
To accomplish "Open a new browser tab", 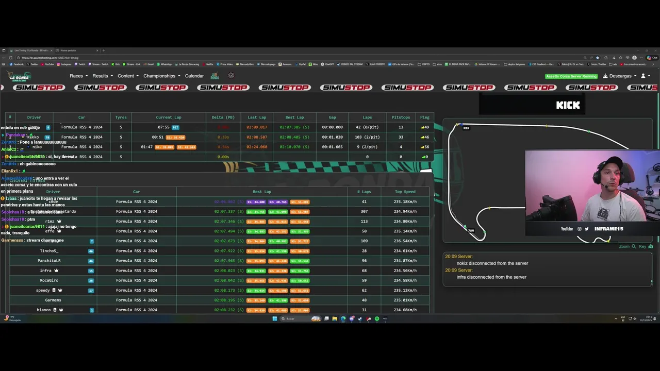I will (104, 50).
